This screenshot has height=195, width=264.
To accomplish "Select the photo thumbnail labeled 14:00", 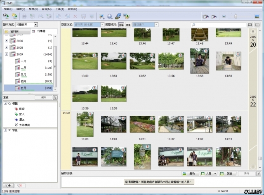I will tap(85, 125).
